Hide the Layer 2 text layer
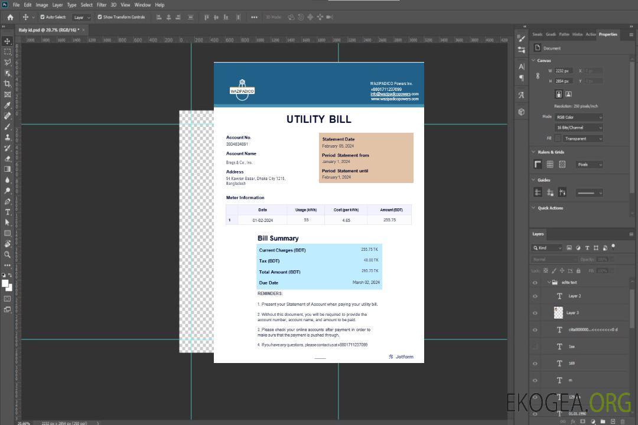638x425 pixels. (535, 296)
